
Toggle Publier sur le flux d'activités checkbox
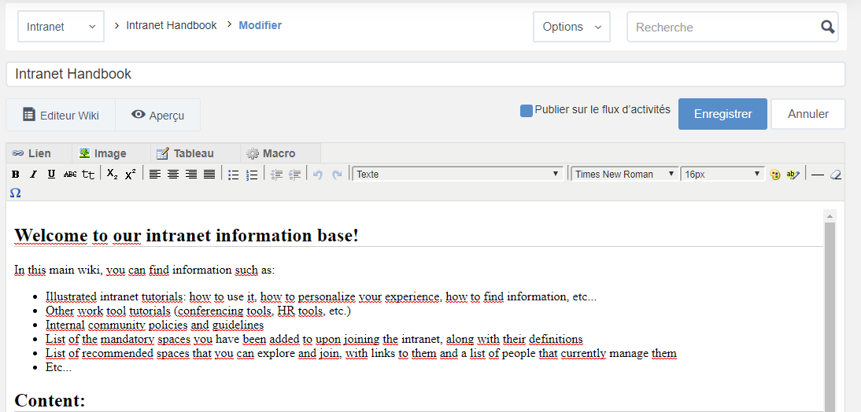tap(527, 111)
